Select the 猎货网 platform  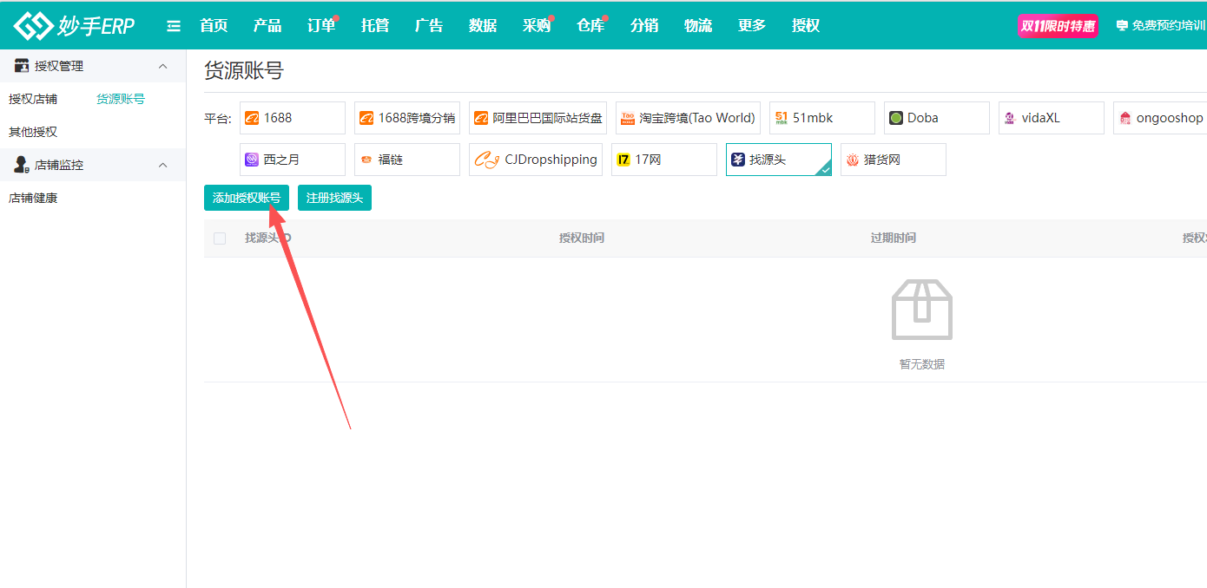894,160
